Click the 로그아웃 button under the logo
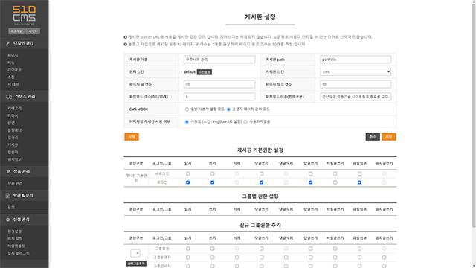The height and width of the screenshot is (268, 476). (16, 31)
